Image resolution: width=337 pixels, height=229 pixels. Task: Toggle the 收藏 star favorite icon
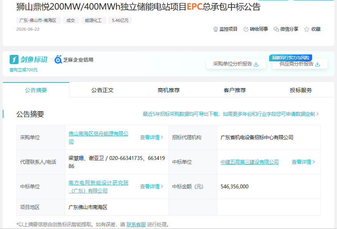(x=306, y=29)
